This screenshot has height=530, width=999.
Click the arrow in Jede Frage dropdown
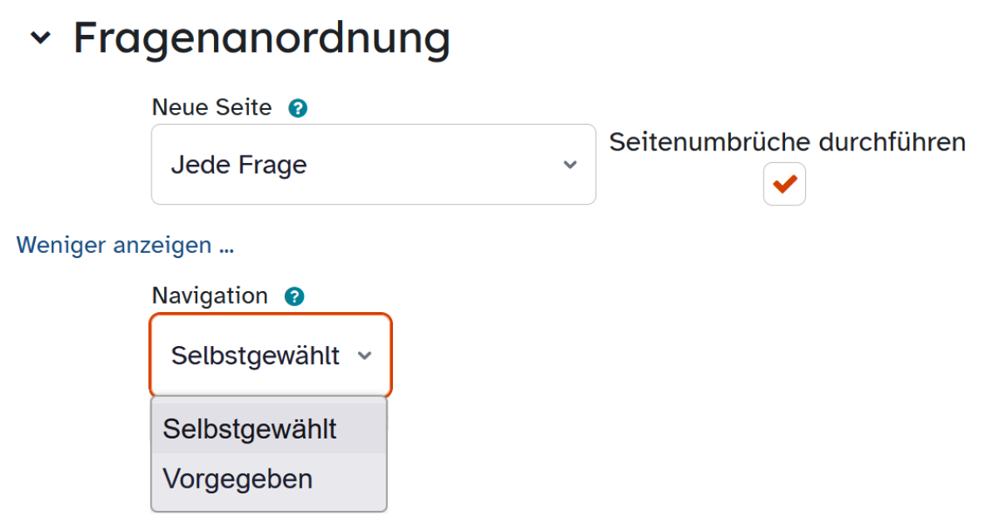[x=570, y=165]
